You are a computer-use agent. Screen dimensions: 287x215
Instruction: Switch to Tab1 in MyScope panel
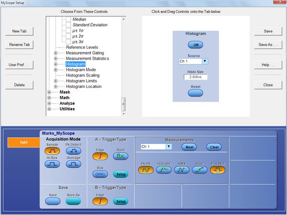(23, 143)
